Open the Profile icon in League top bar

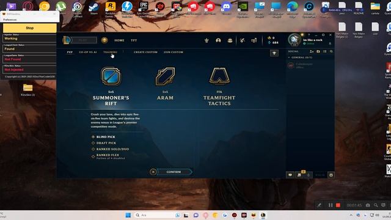pyautogui.click(x=218, y=40)
